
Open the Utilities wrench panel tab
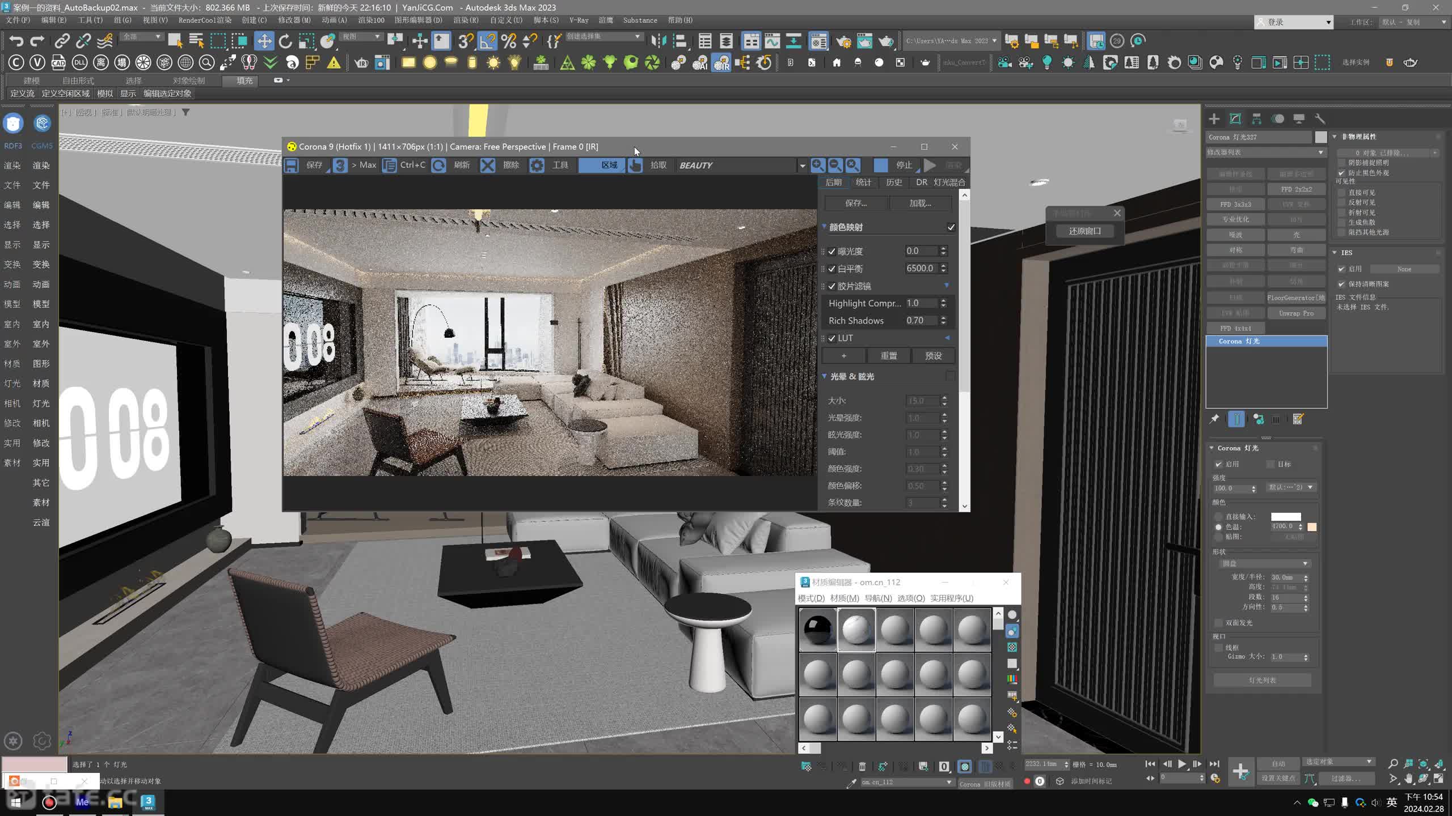click(x=1320, y=118)
